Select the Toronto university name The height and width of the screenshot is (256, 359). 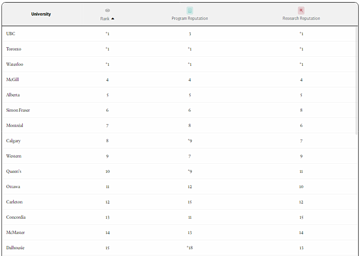click(x=13, y=49)
